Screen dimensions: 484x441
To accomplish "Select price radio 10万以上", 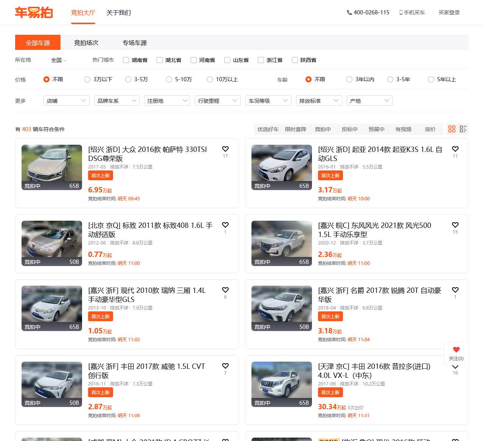I will pyautogui.click(x=210, y=79).
